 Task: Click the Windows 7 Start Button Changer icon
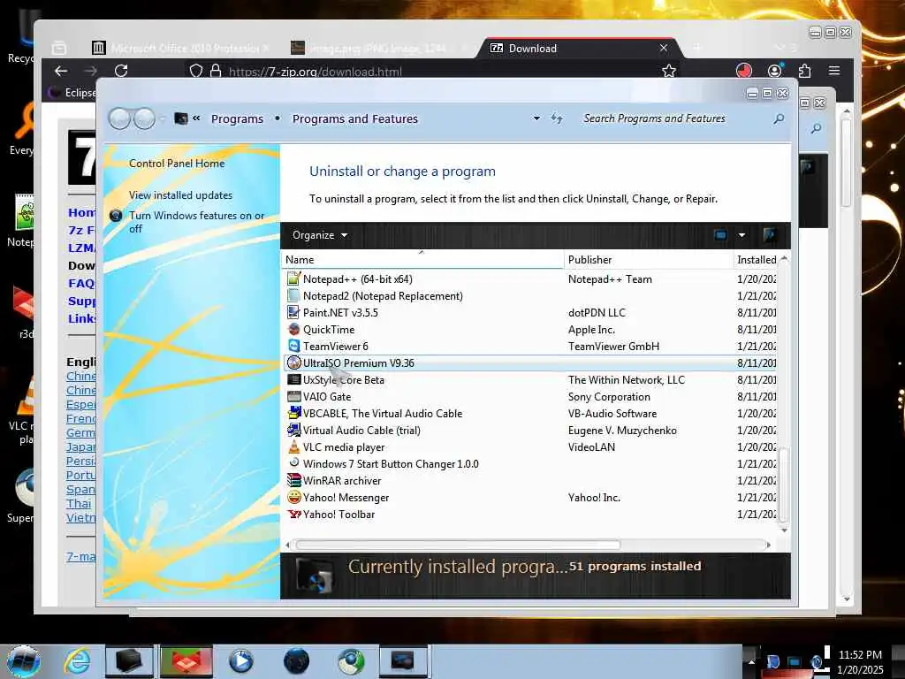tap(293, 463)
